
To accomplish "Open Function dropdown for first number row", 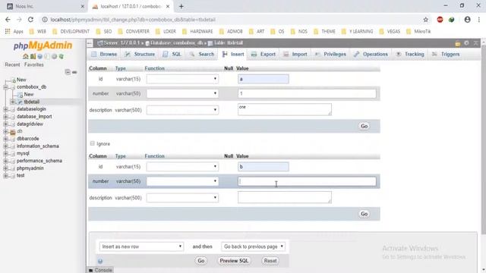I will click(182, 93).
